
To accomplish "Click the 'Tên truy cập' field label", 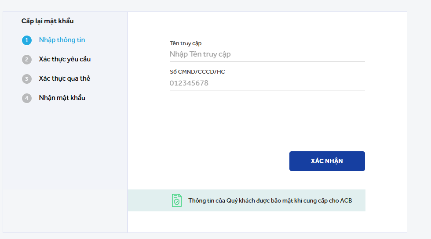I will pyautogui.click(x=186, y=43).
